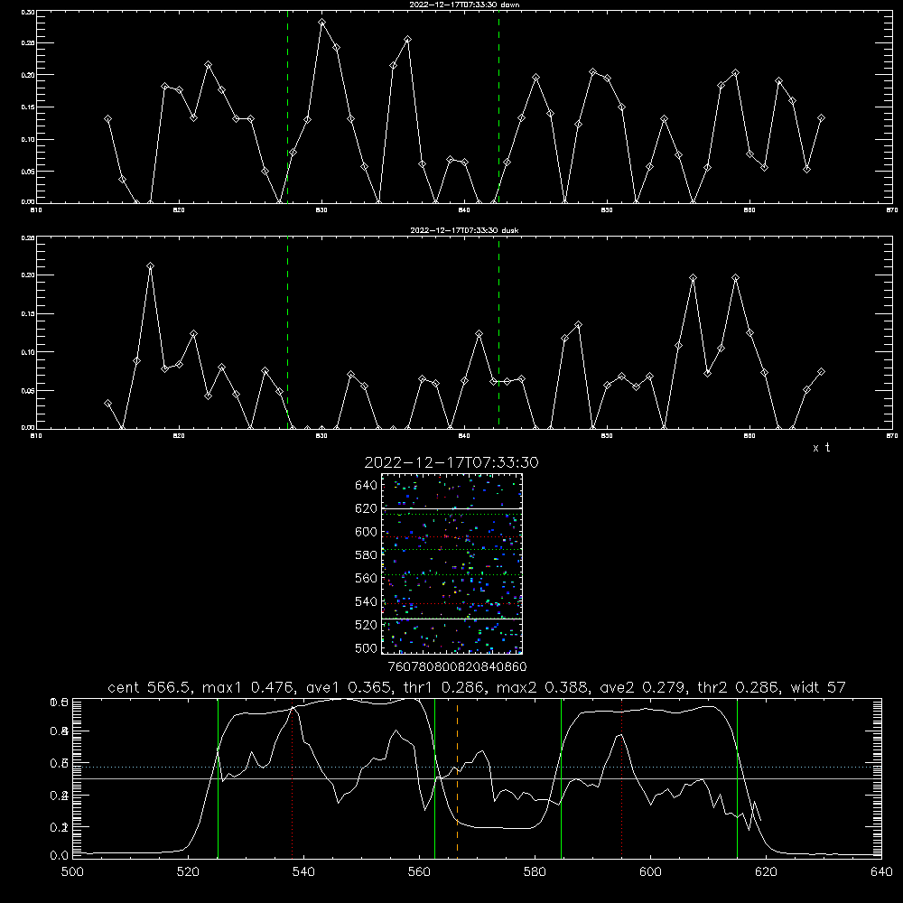Viewport: 903px width, 903px height.
Task: Click the image panel x-axis label string '760780800820840860'
Action: point(457,667)
